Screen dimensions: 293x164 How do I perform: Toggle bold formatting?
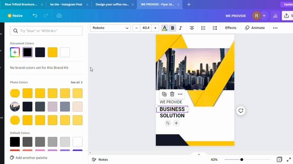click(x=173, y=28)
